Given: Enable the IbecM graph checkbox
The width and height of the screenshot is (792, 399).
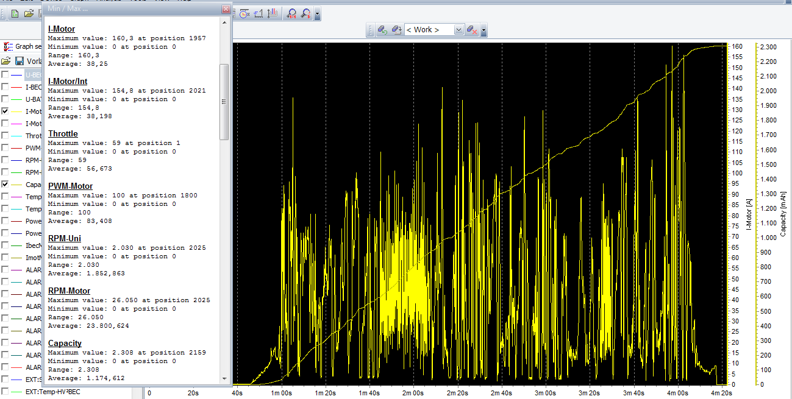Looking at the screenshot, I should (5, 245).
